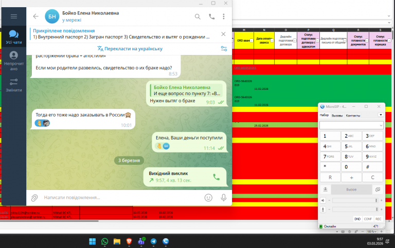Screen dimensions: 395x248
Task: Click MicroSIP message icon right of Вызов
Action: [378, 189]
